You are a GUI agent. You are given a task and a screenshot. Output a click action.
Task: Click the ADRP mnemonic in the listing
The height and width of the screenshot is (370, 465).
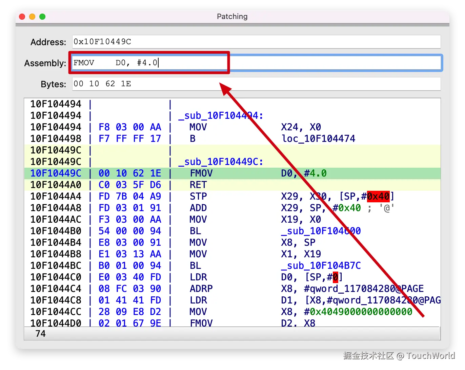coord(201,289)
